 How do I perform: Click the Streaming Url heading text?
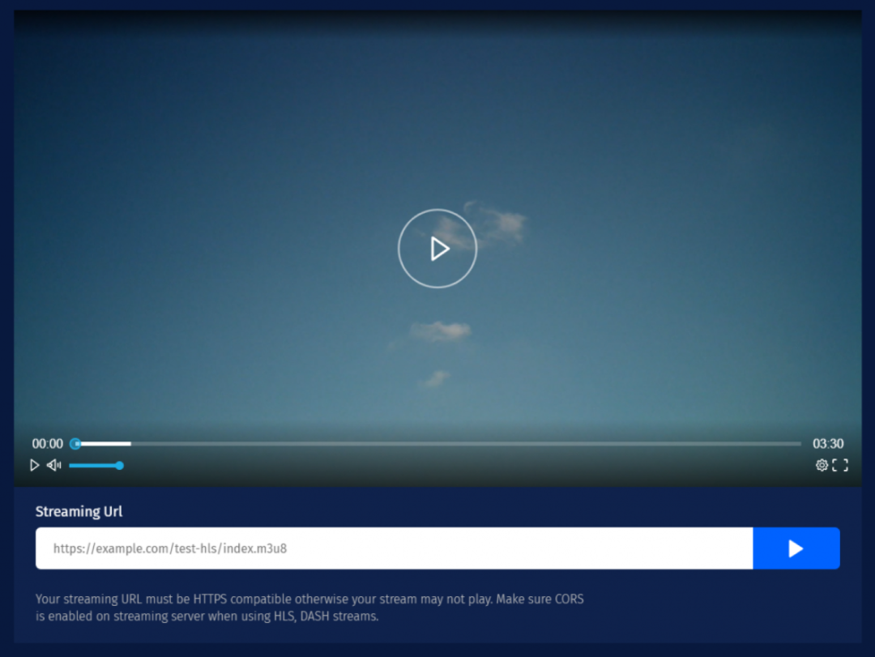click(x=79, y=511)
